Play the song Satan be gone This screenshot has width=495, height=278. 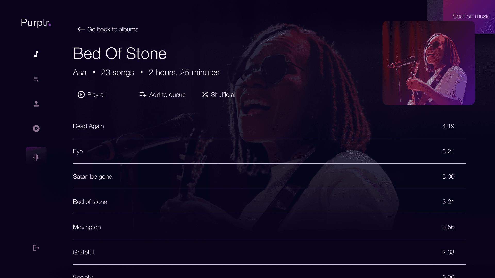(x=269, y=177)
